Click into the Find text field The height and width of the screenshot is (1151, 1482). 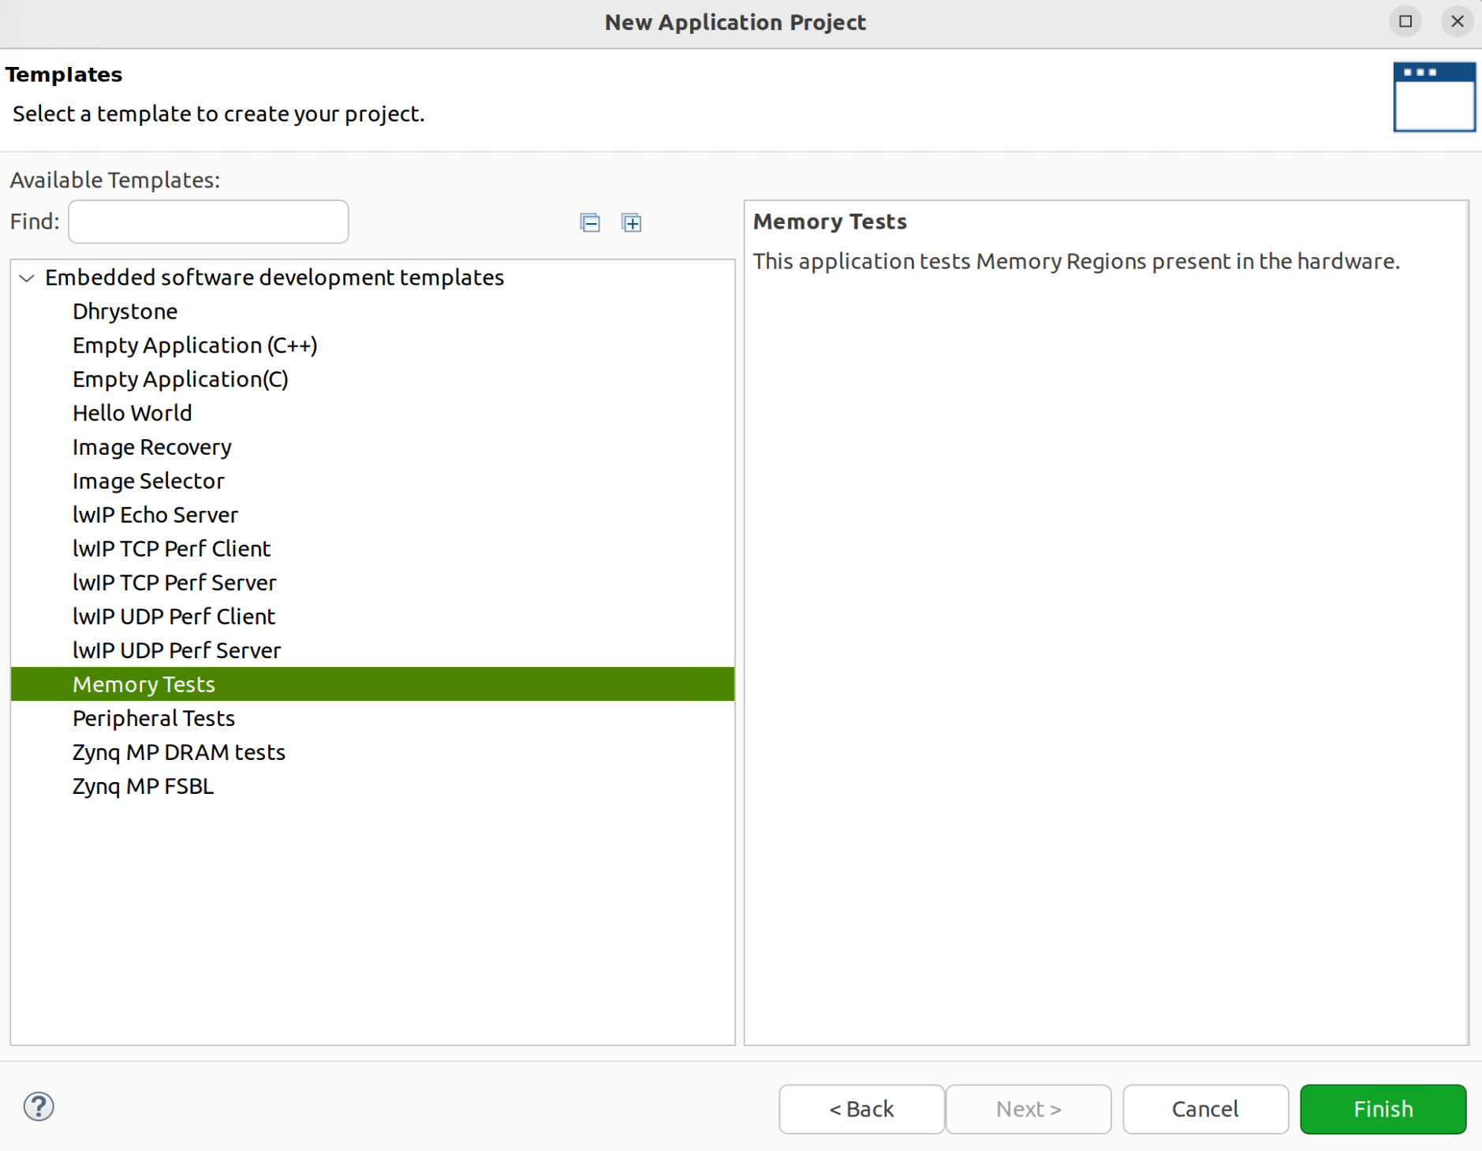coord(208,222)
